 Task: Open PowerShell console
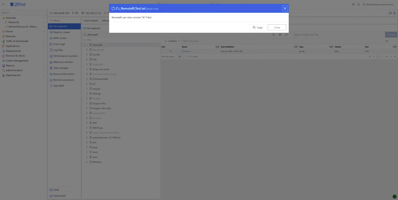click(64, 196)
